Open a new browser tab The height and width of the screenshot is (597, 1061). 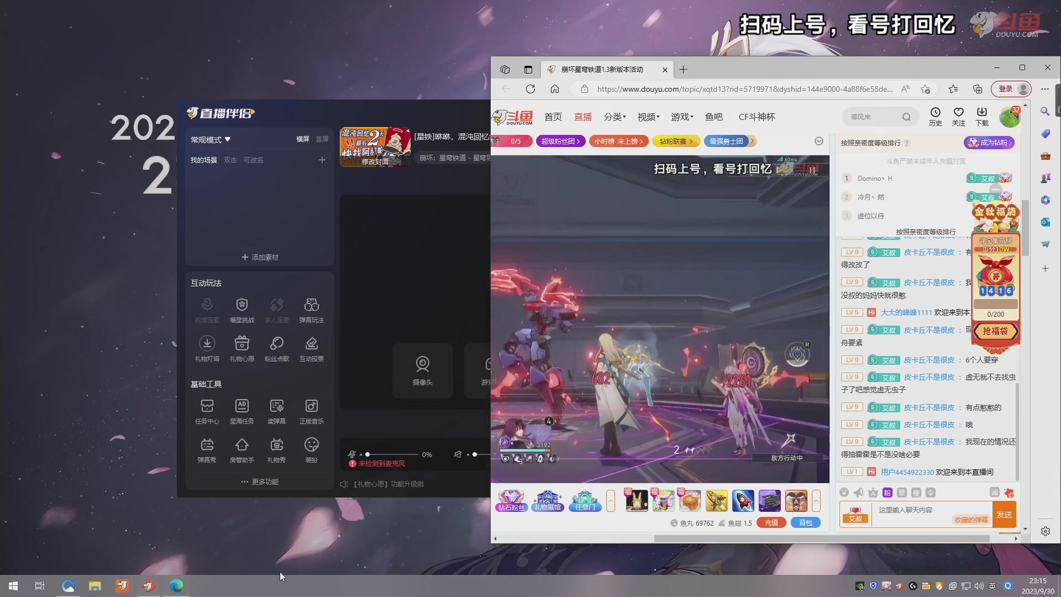684,70
